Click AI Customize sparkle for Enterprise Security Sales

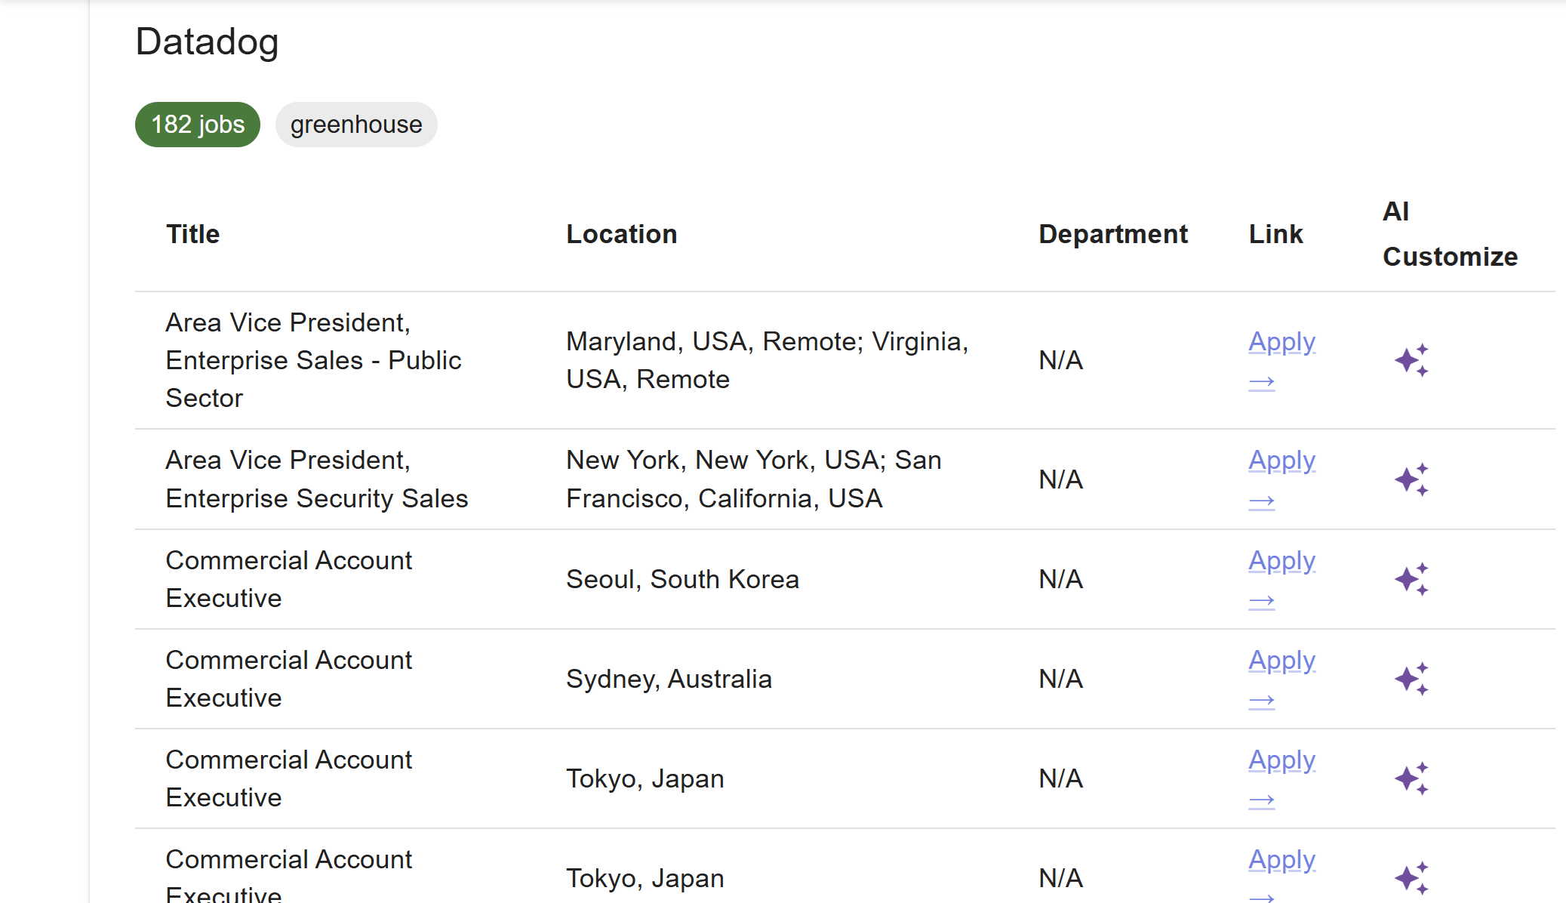(1411, 479)
